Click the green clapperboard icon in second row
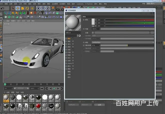Viewport: 165px width, 114px height. [57, 13]
